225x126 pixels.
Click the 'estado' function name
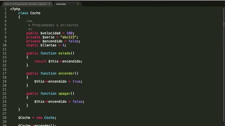[x=64, y=53]
